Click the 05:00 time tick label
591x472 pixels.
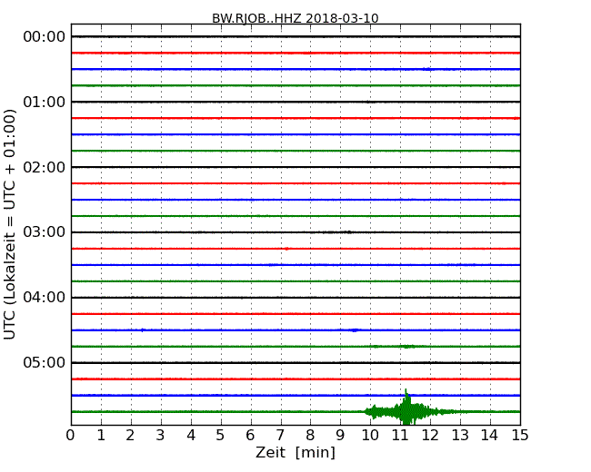coord(45,362)
